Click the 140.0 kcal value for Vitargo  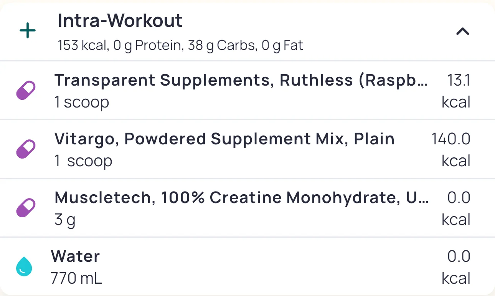452,149
